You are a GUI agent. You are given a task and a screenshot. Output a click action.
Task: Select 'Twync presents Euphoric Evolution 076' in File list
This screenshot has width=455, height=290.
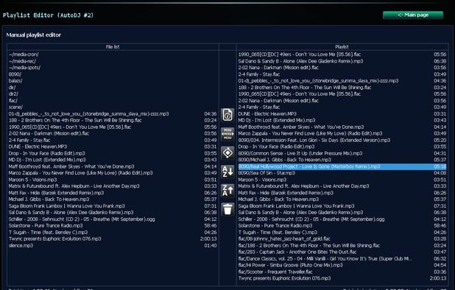(113, 239)
